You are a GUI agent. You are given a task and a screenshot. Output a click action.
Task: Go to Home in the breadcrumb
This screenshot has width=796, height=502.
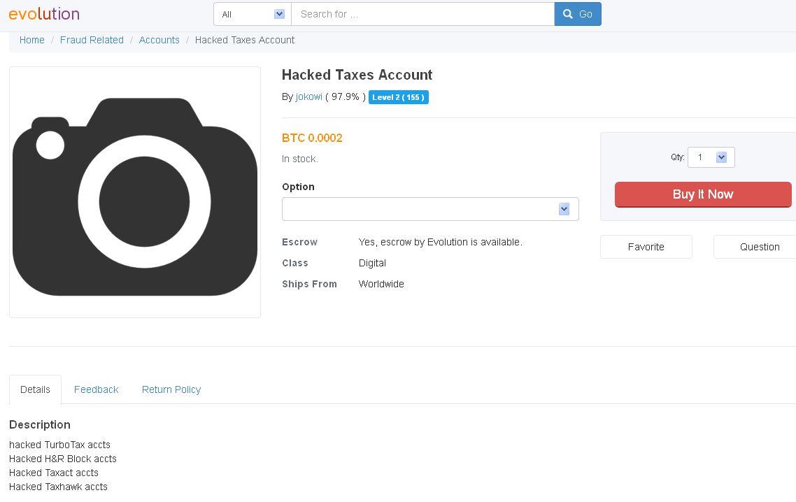32,40
